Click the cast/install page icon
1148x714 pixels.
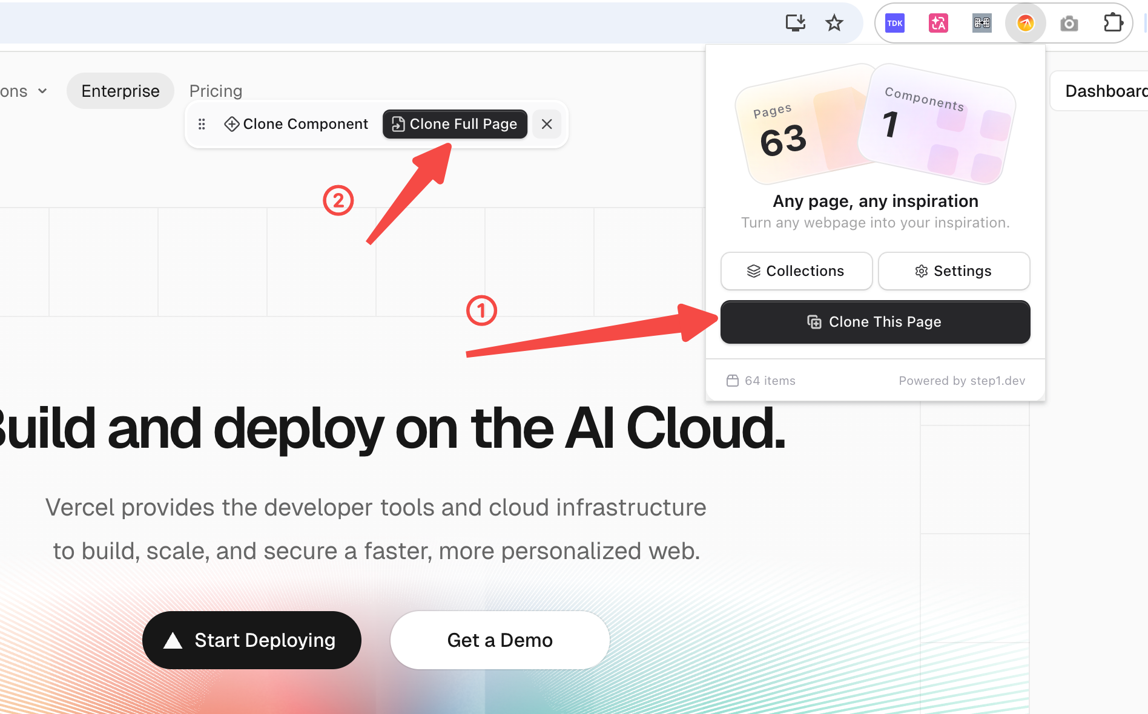(795, 23)
